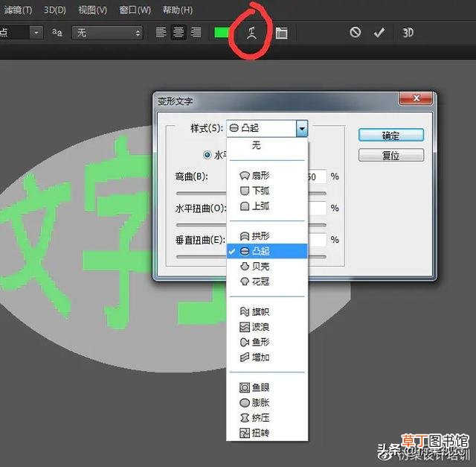Open the 3D(D) menu
Viewport: 476px width, 467px height.
[54, 10]
